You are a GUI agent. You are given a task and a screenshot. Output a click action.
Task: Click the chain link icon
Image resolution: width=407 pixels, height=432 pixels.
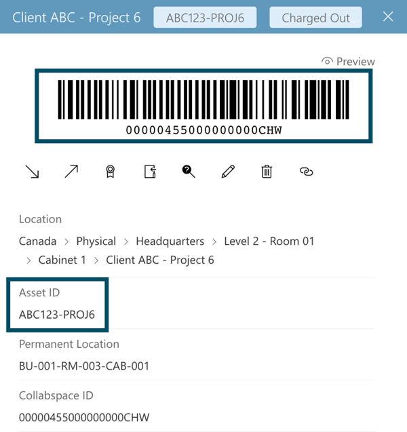click(306, 172)
